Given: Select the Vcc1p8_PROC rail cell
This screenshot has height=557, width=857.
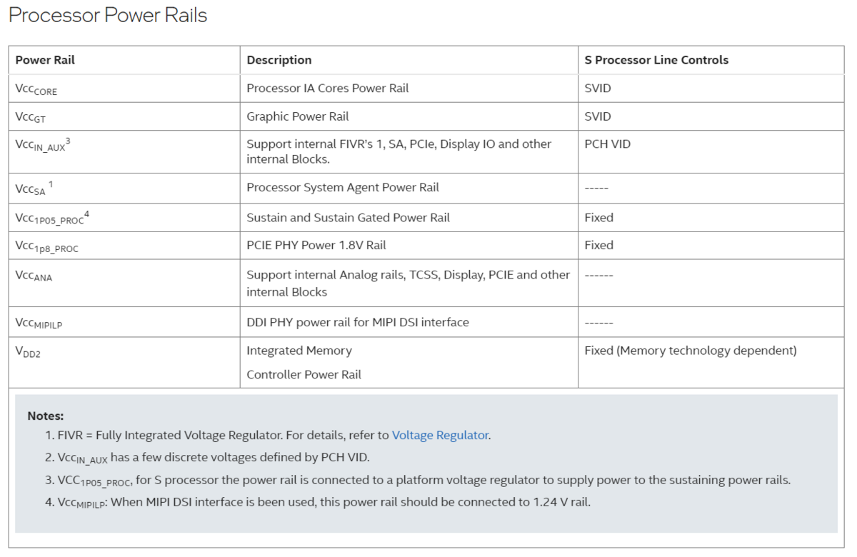Looking at the screenshot, I should 48,246.
